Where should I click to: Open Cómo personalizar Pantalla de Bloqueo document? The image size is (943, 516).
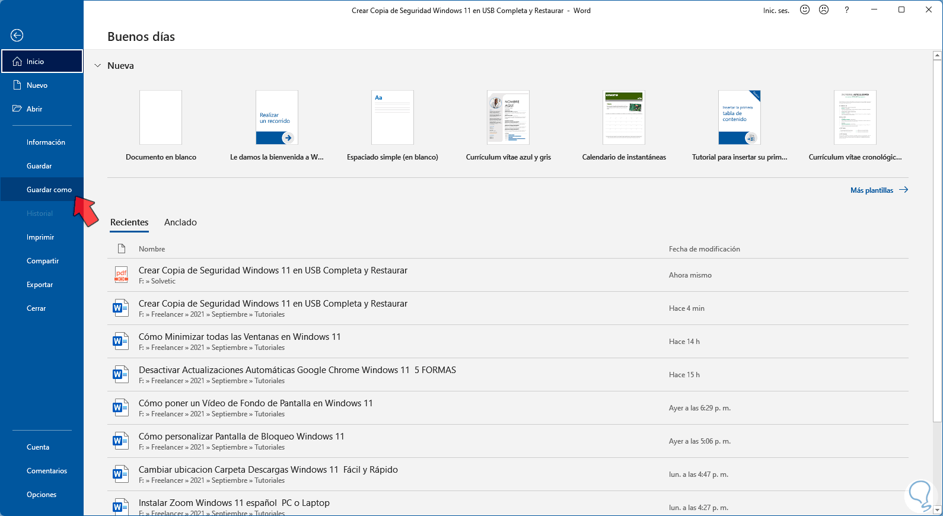point(508,441)
